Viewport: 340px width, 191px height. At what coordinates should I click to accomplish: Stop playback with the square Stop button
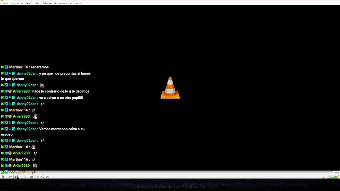coord(15,177)
